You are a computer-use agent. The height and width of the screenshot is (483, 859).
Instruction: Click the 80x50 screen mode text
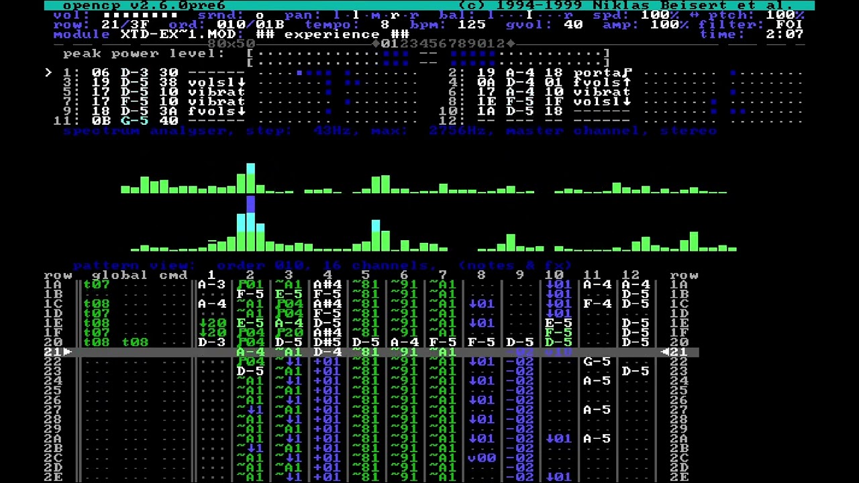(232, 44)
